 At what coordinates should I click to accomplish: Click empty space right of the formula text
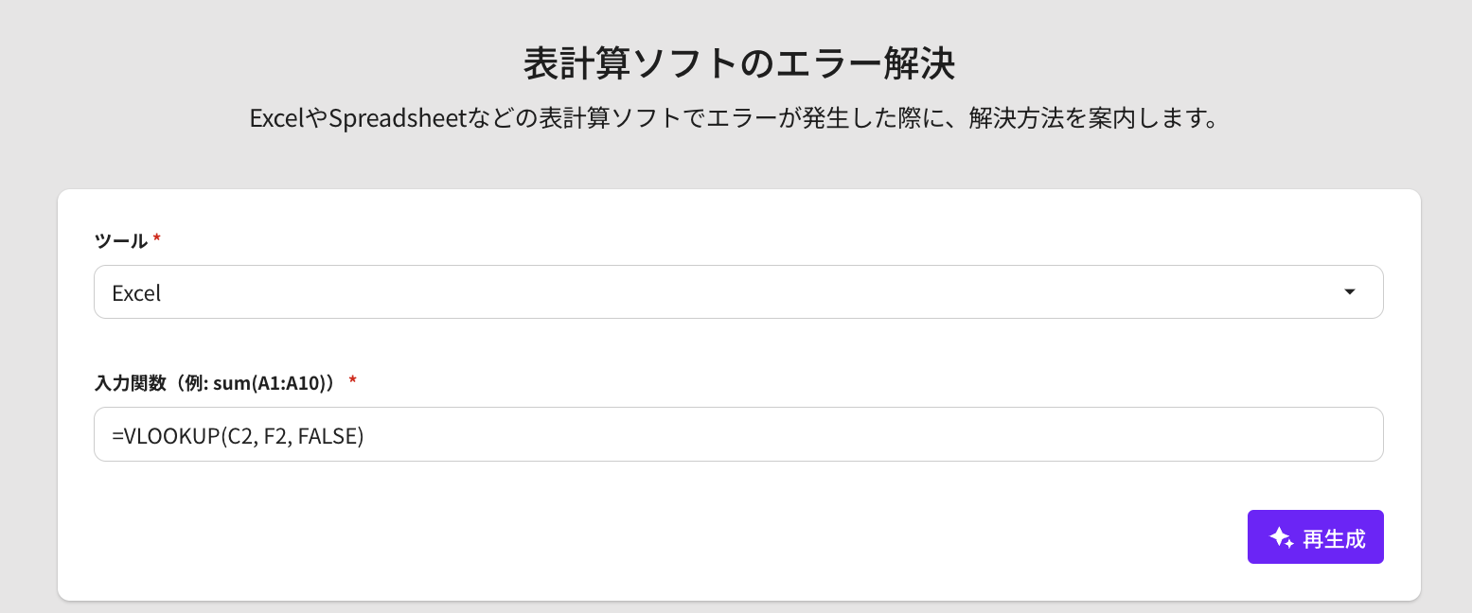pyautogui.click(x=852, y=434)
